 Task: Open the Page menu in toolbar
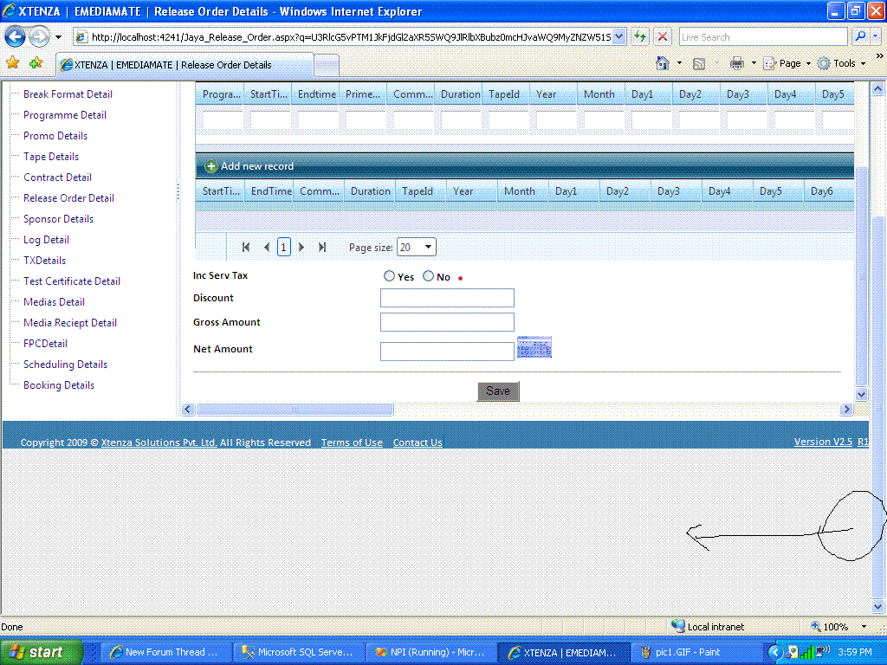pyautogui.click(x=787, y=63)
